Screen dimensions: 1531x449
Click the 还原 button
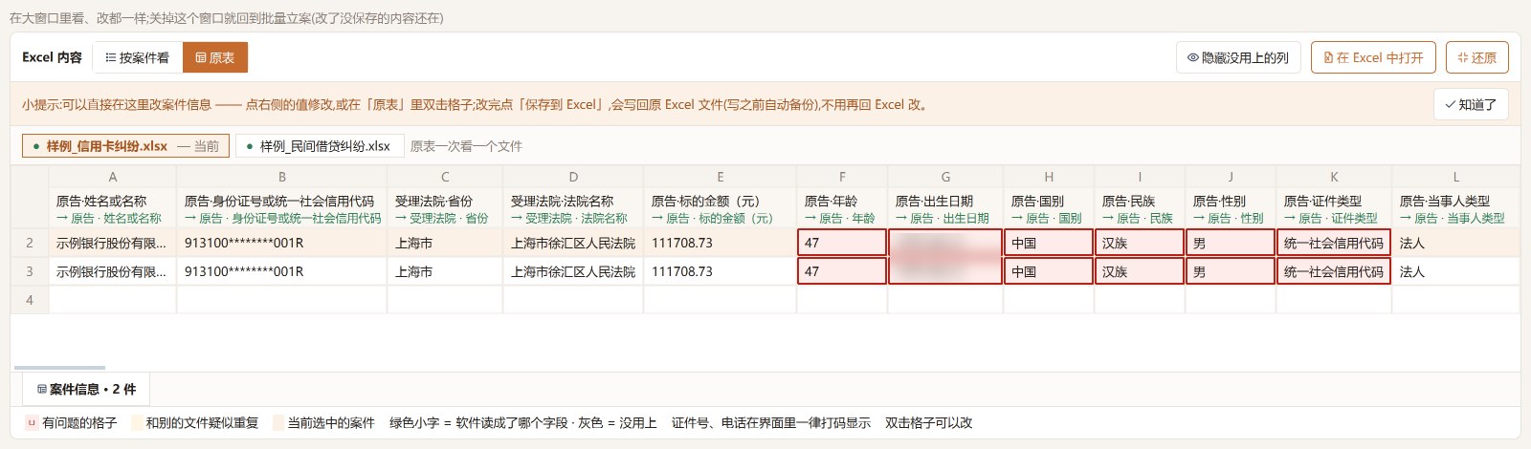(1476, 57)
